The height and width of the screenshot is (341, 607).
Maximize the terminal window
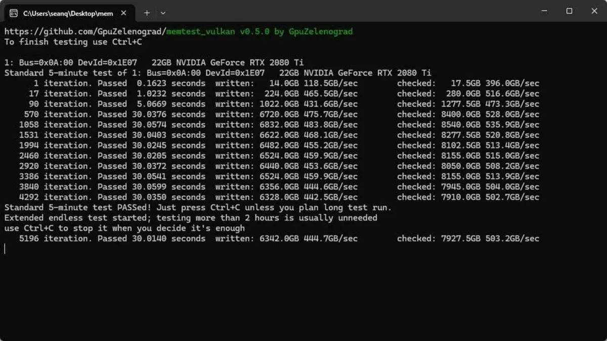pyautogui.click(x=569, y=11)
